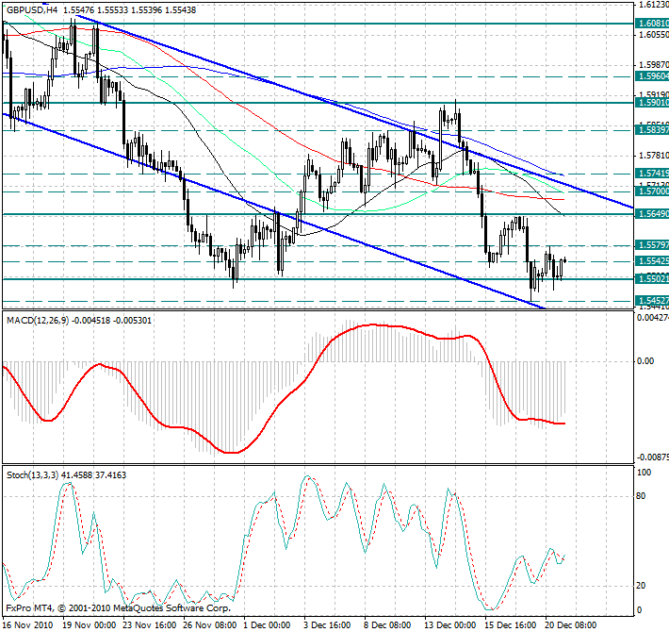
Task: Click the 20 level on Stochastic scale
Action: click(x=641, y=586)
